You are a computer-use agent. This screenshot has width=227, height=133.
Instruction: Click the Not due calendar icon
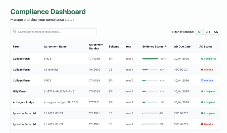pos(202,80)
